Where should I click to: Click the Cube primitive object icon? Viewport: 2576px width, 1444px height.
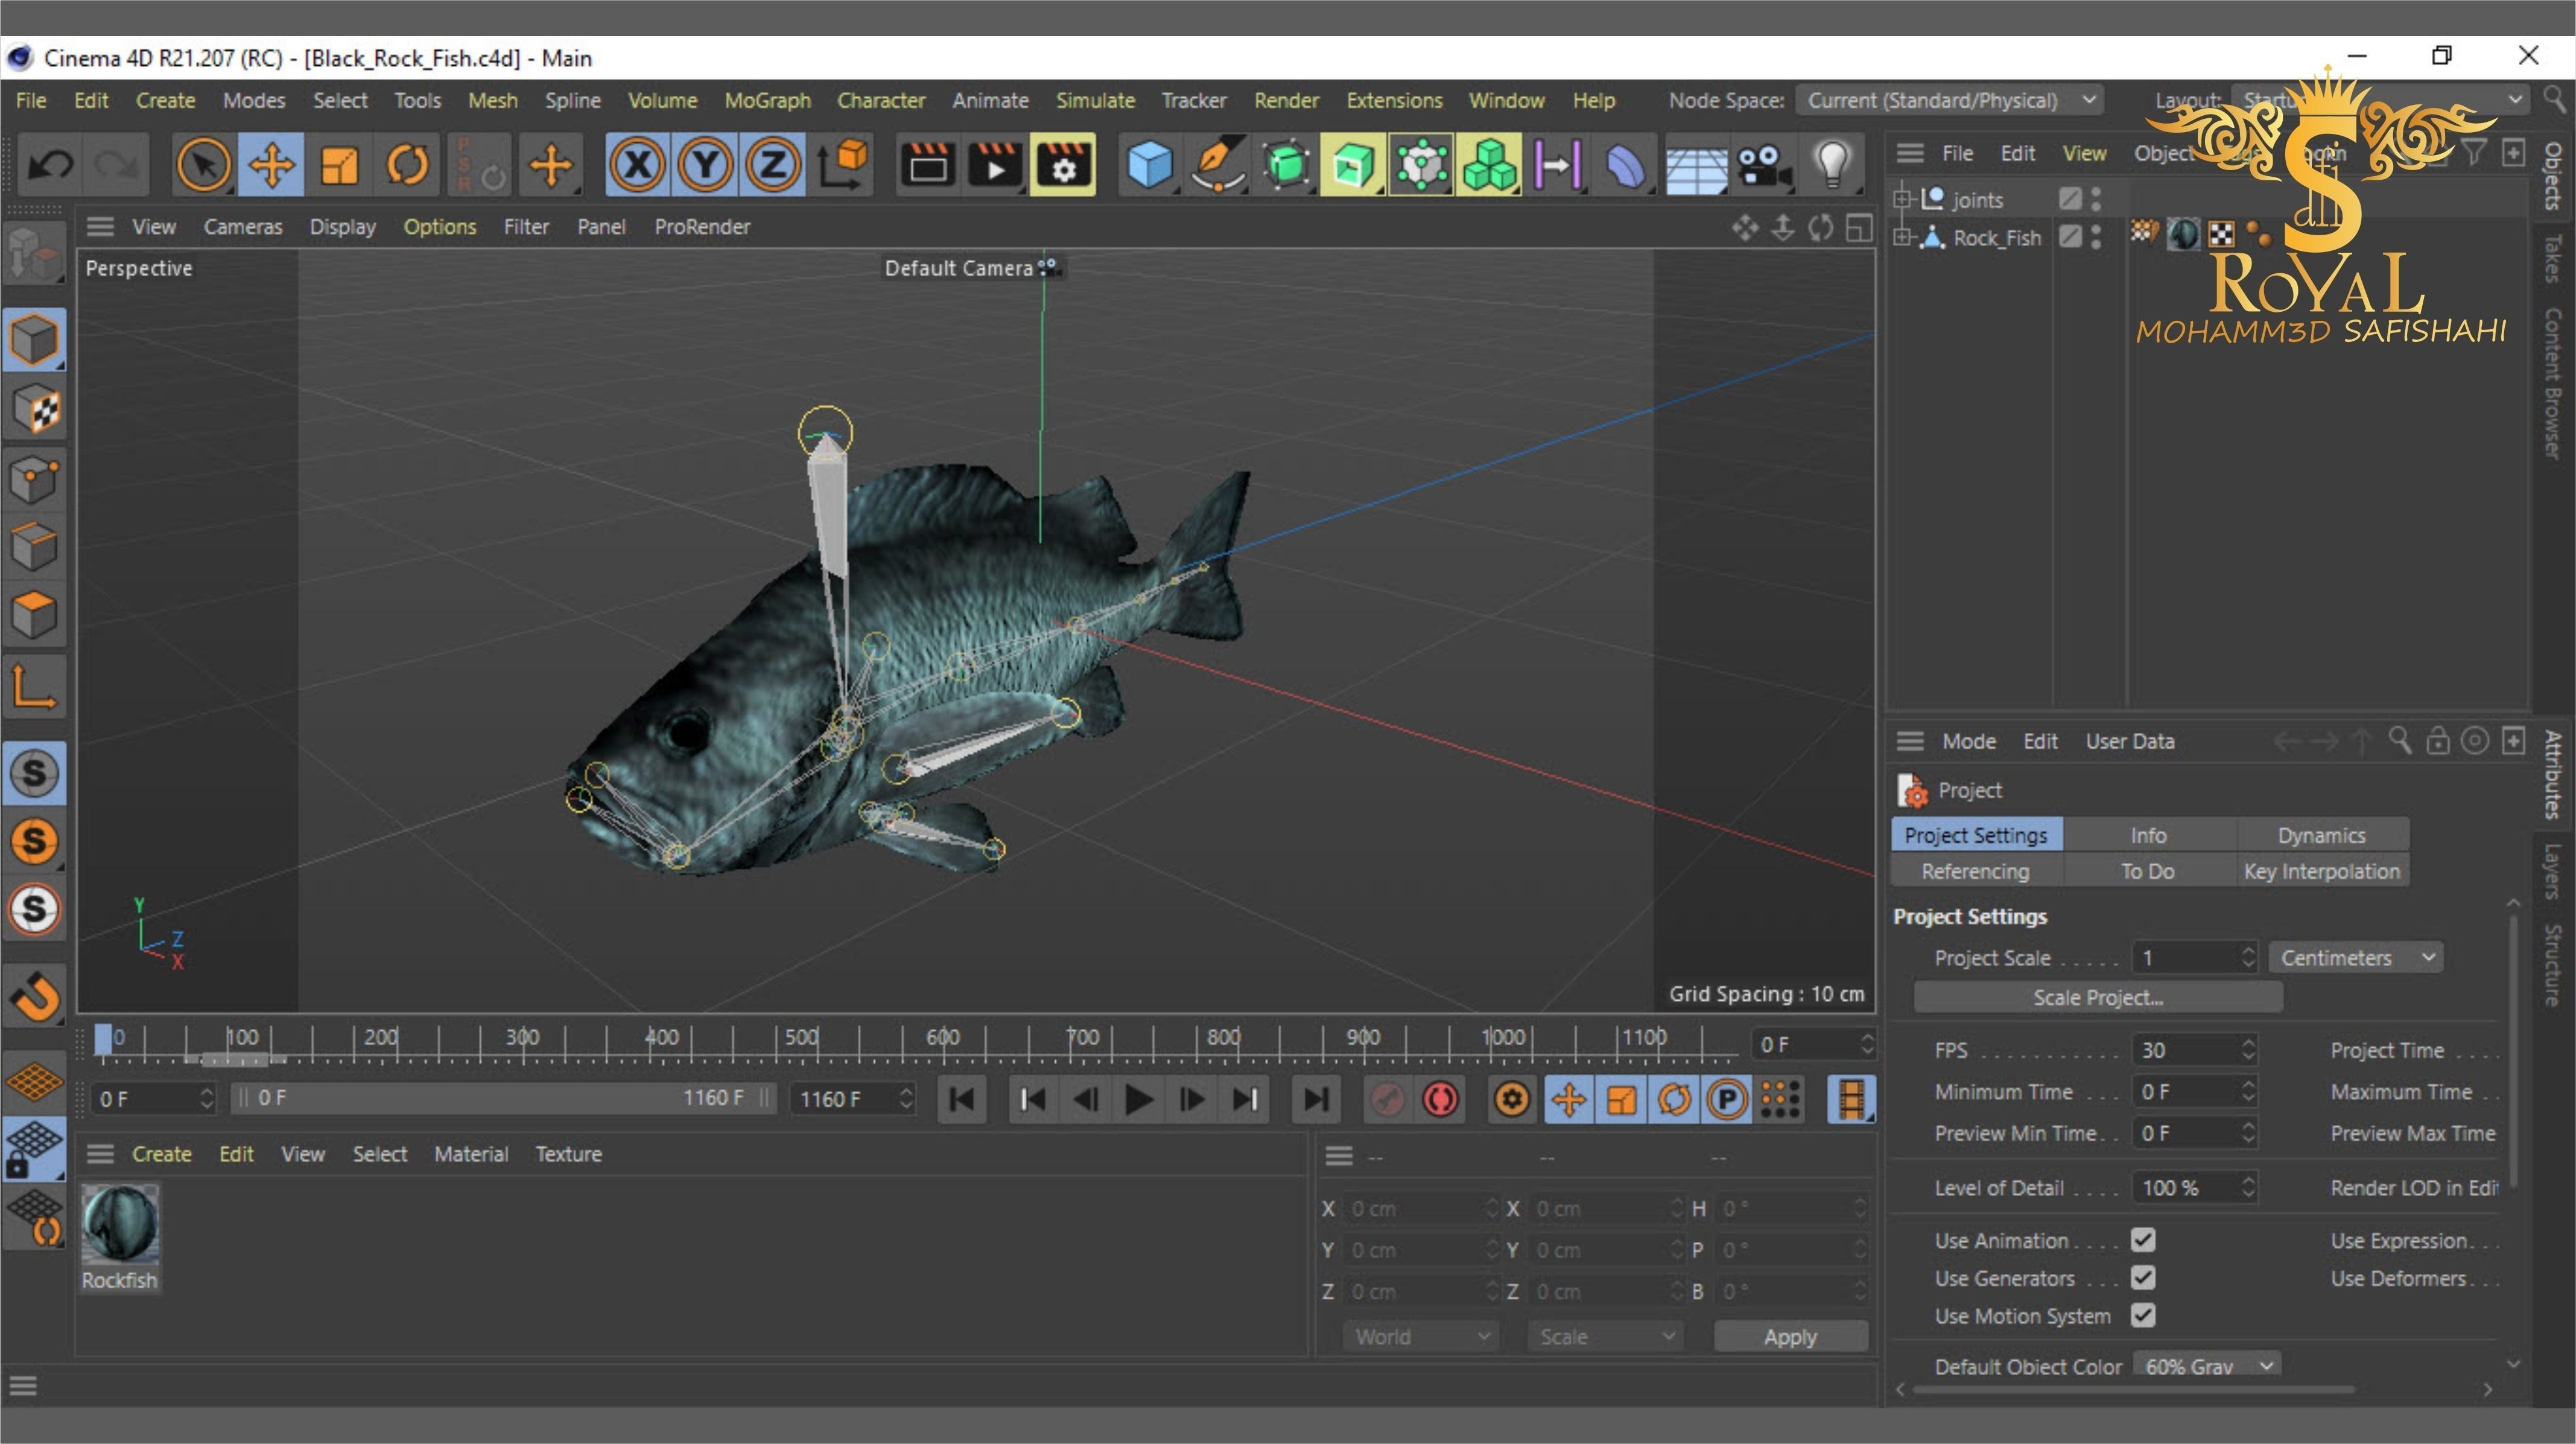pyautogui.click(x=1149, y=165)
